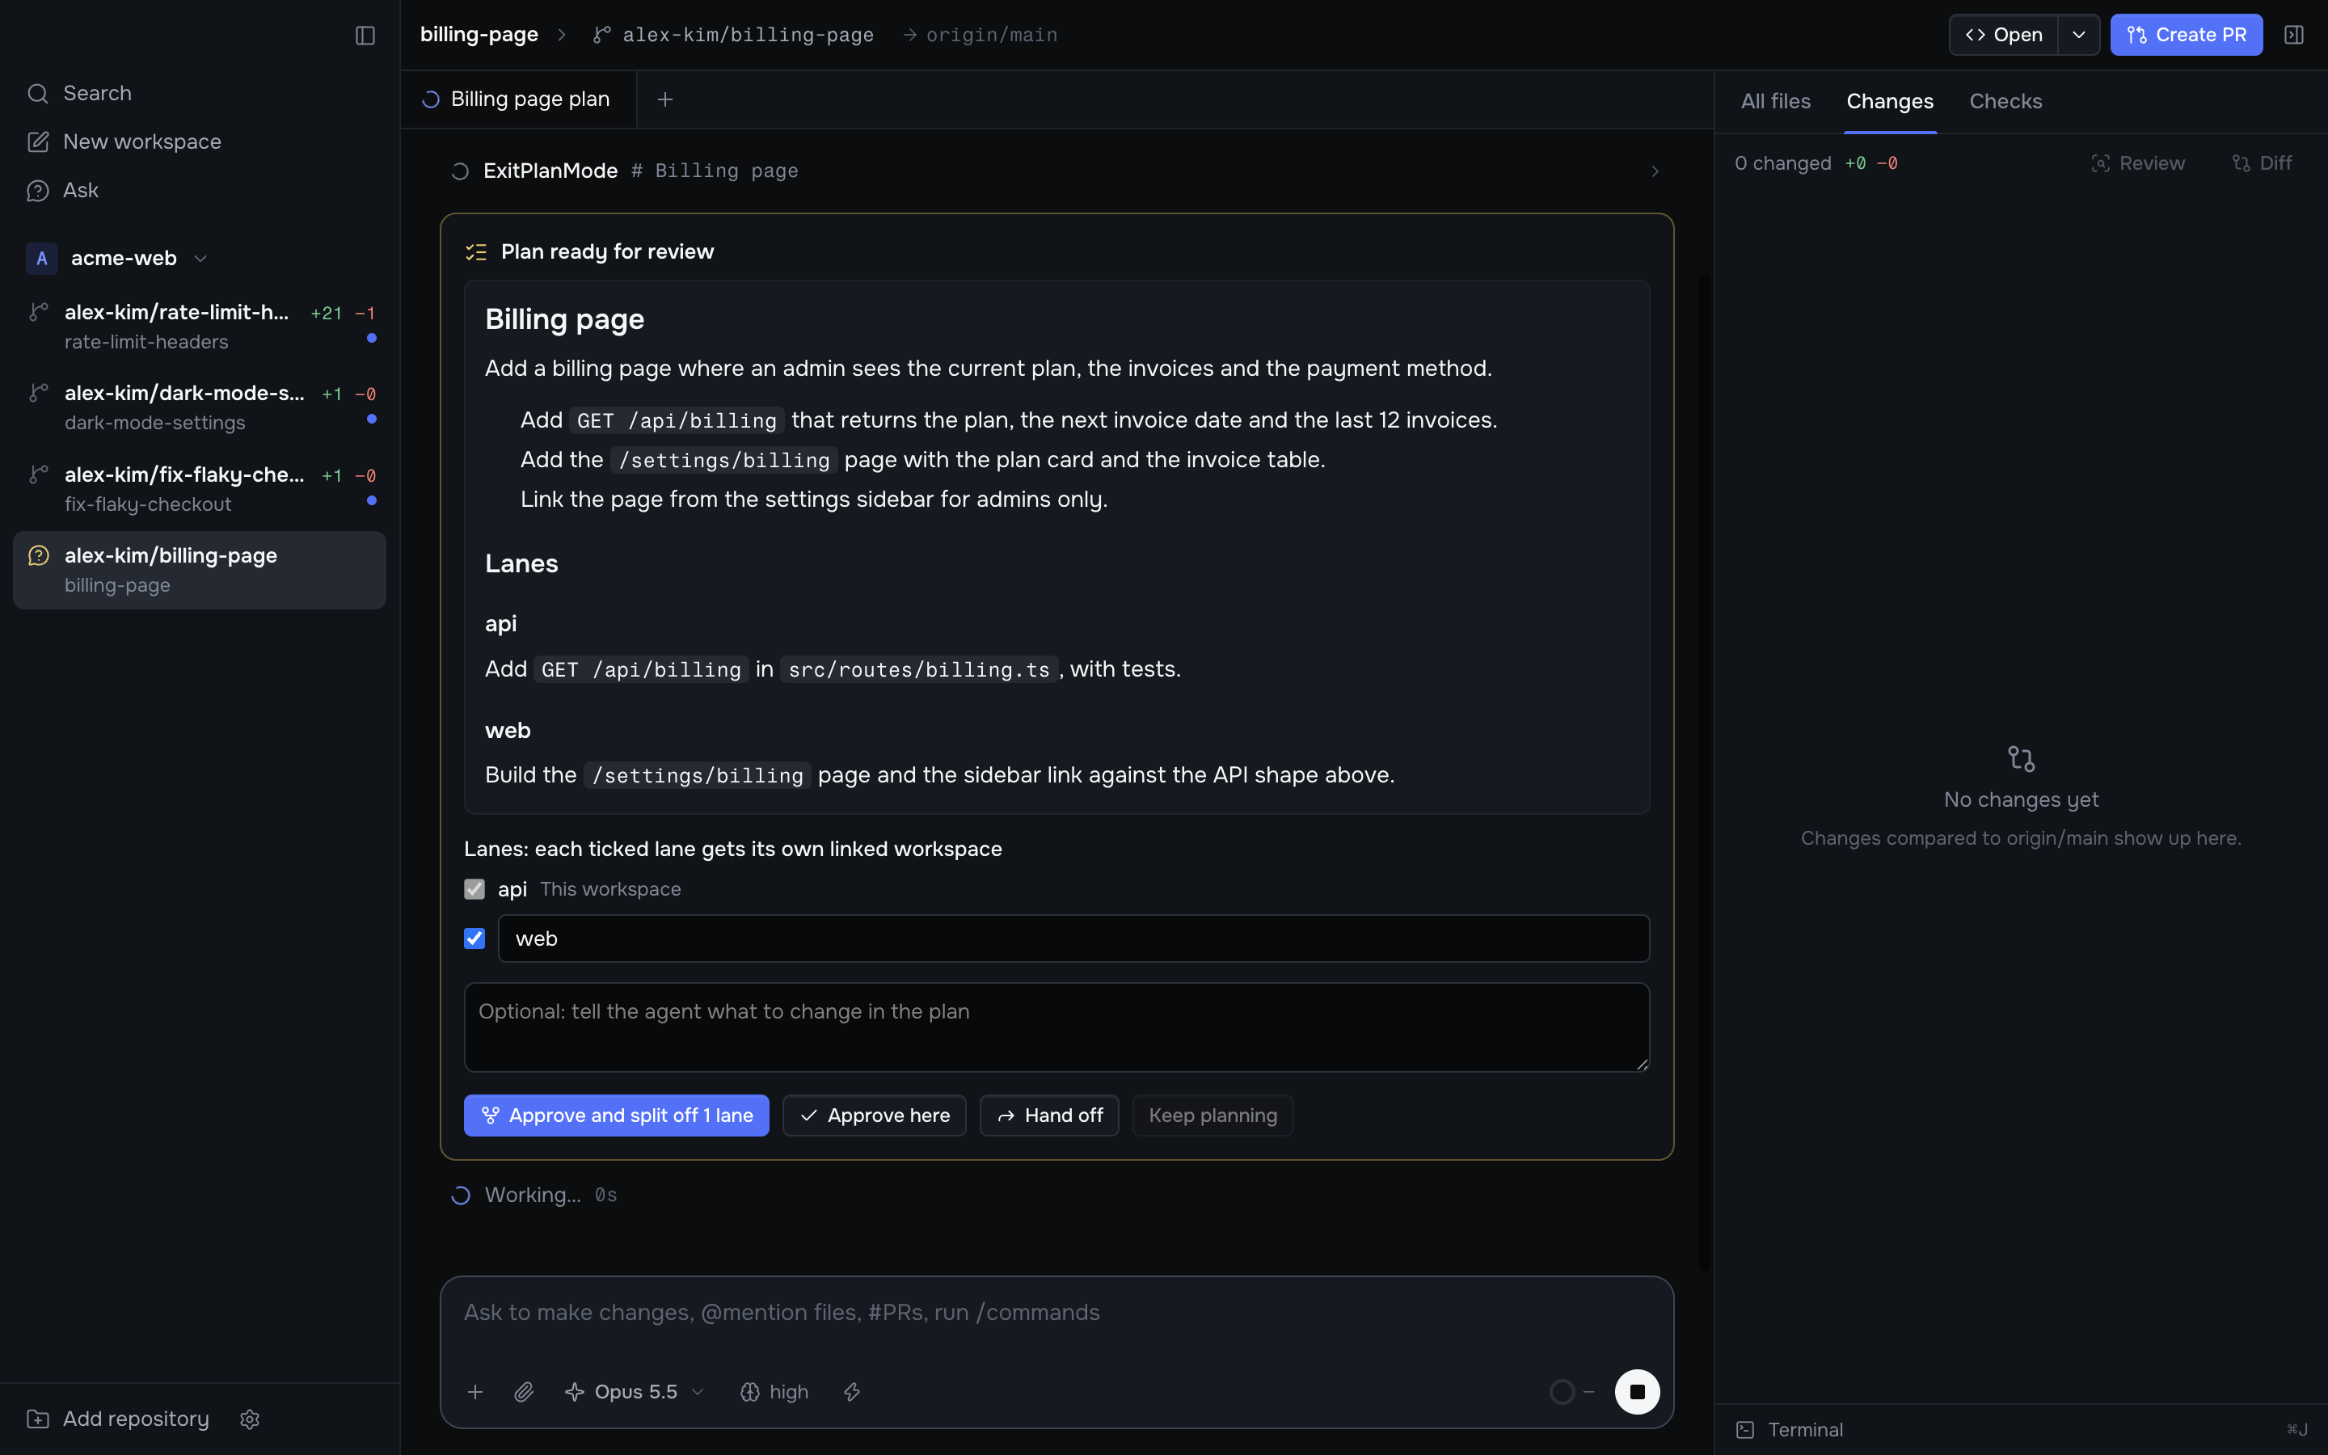This screenshot has width=2328, height=1455.
Task: Select alex-kim/billing-page workspace
Action: (199, 570)
